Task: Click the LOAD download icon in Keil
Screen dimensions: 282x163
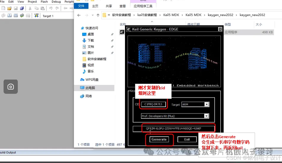Action: tap(36, 15)
